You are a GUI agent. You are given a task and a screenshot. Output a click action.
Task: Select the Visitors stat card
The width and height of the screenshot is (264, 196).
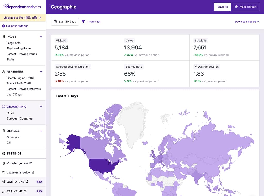[85, 47]
